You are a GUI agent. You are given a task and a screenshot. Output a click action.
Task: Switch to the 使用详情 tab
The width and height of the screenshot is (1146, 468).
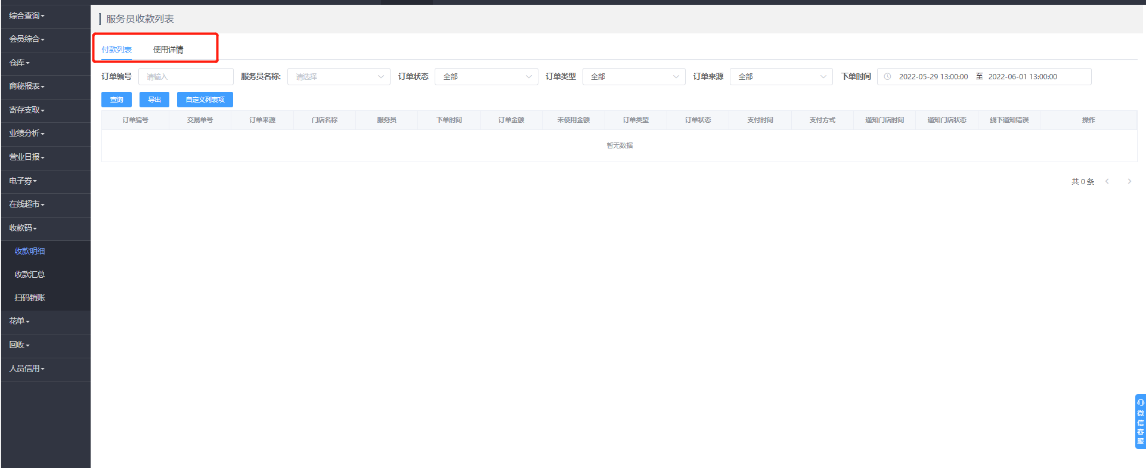pyautogui.click(x=168, y=49)
